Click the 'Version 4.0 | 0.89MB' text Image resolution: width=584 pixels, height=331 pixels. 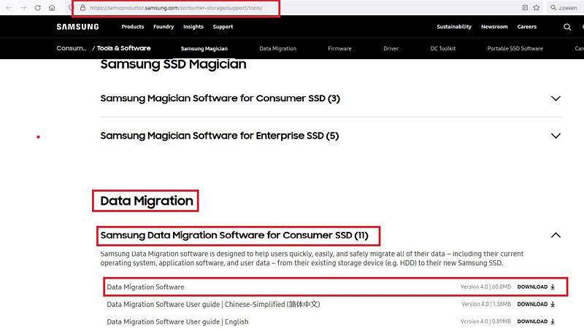(x=485, y=322)
